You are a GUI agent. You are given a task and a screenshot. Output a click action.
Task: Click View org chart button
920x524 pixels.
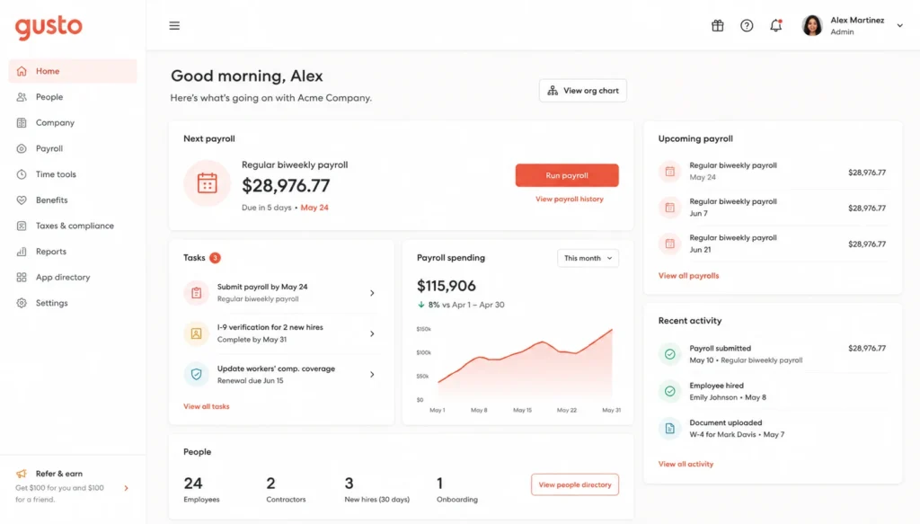coord(582,91)
